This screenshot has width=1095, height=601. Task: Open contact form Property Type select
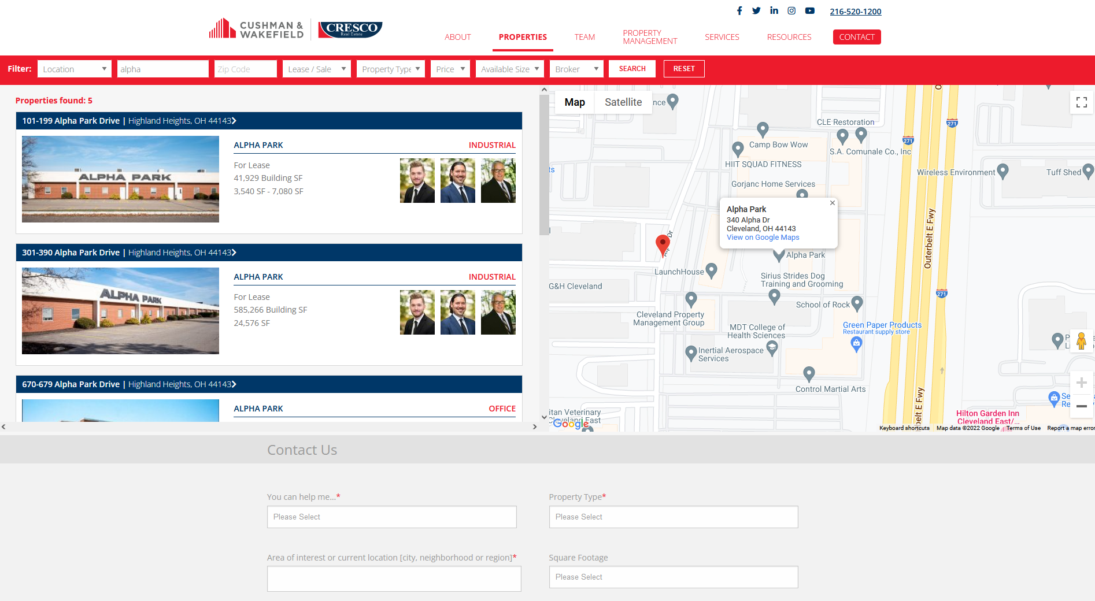coord(674,517)
